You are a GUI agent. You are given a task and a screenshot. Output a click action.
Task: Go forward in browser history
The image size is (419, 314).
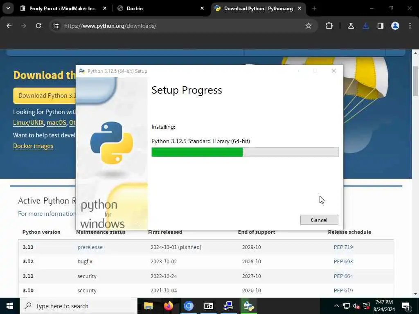(23, 26)
